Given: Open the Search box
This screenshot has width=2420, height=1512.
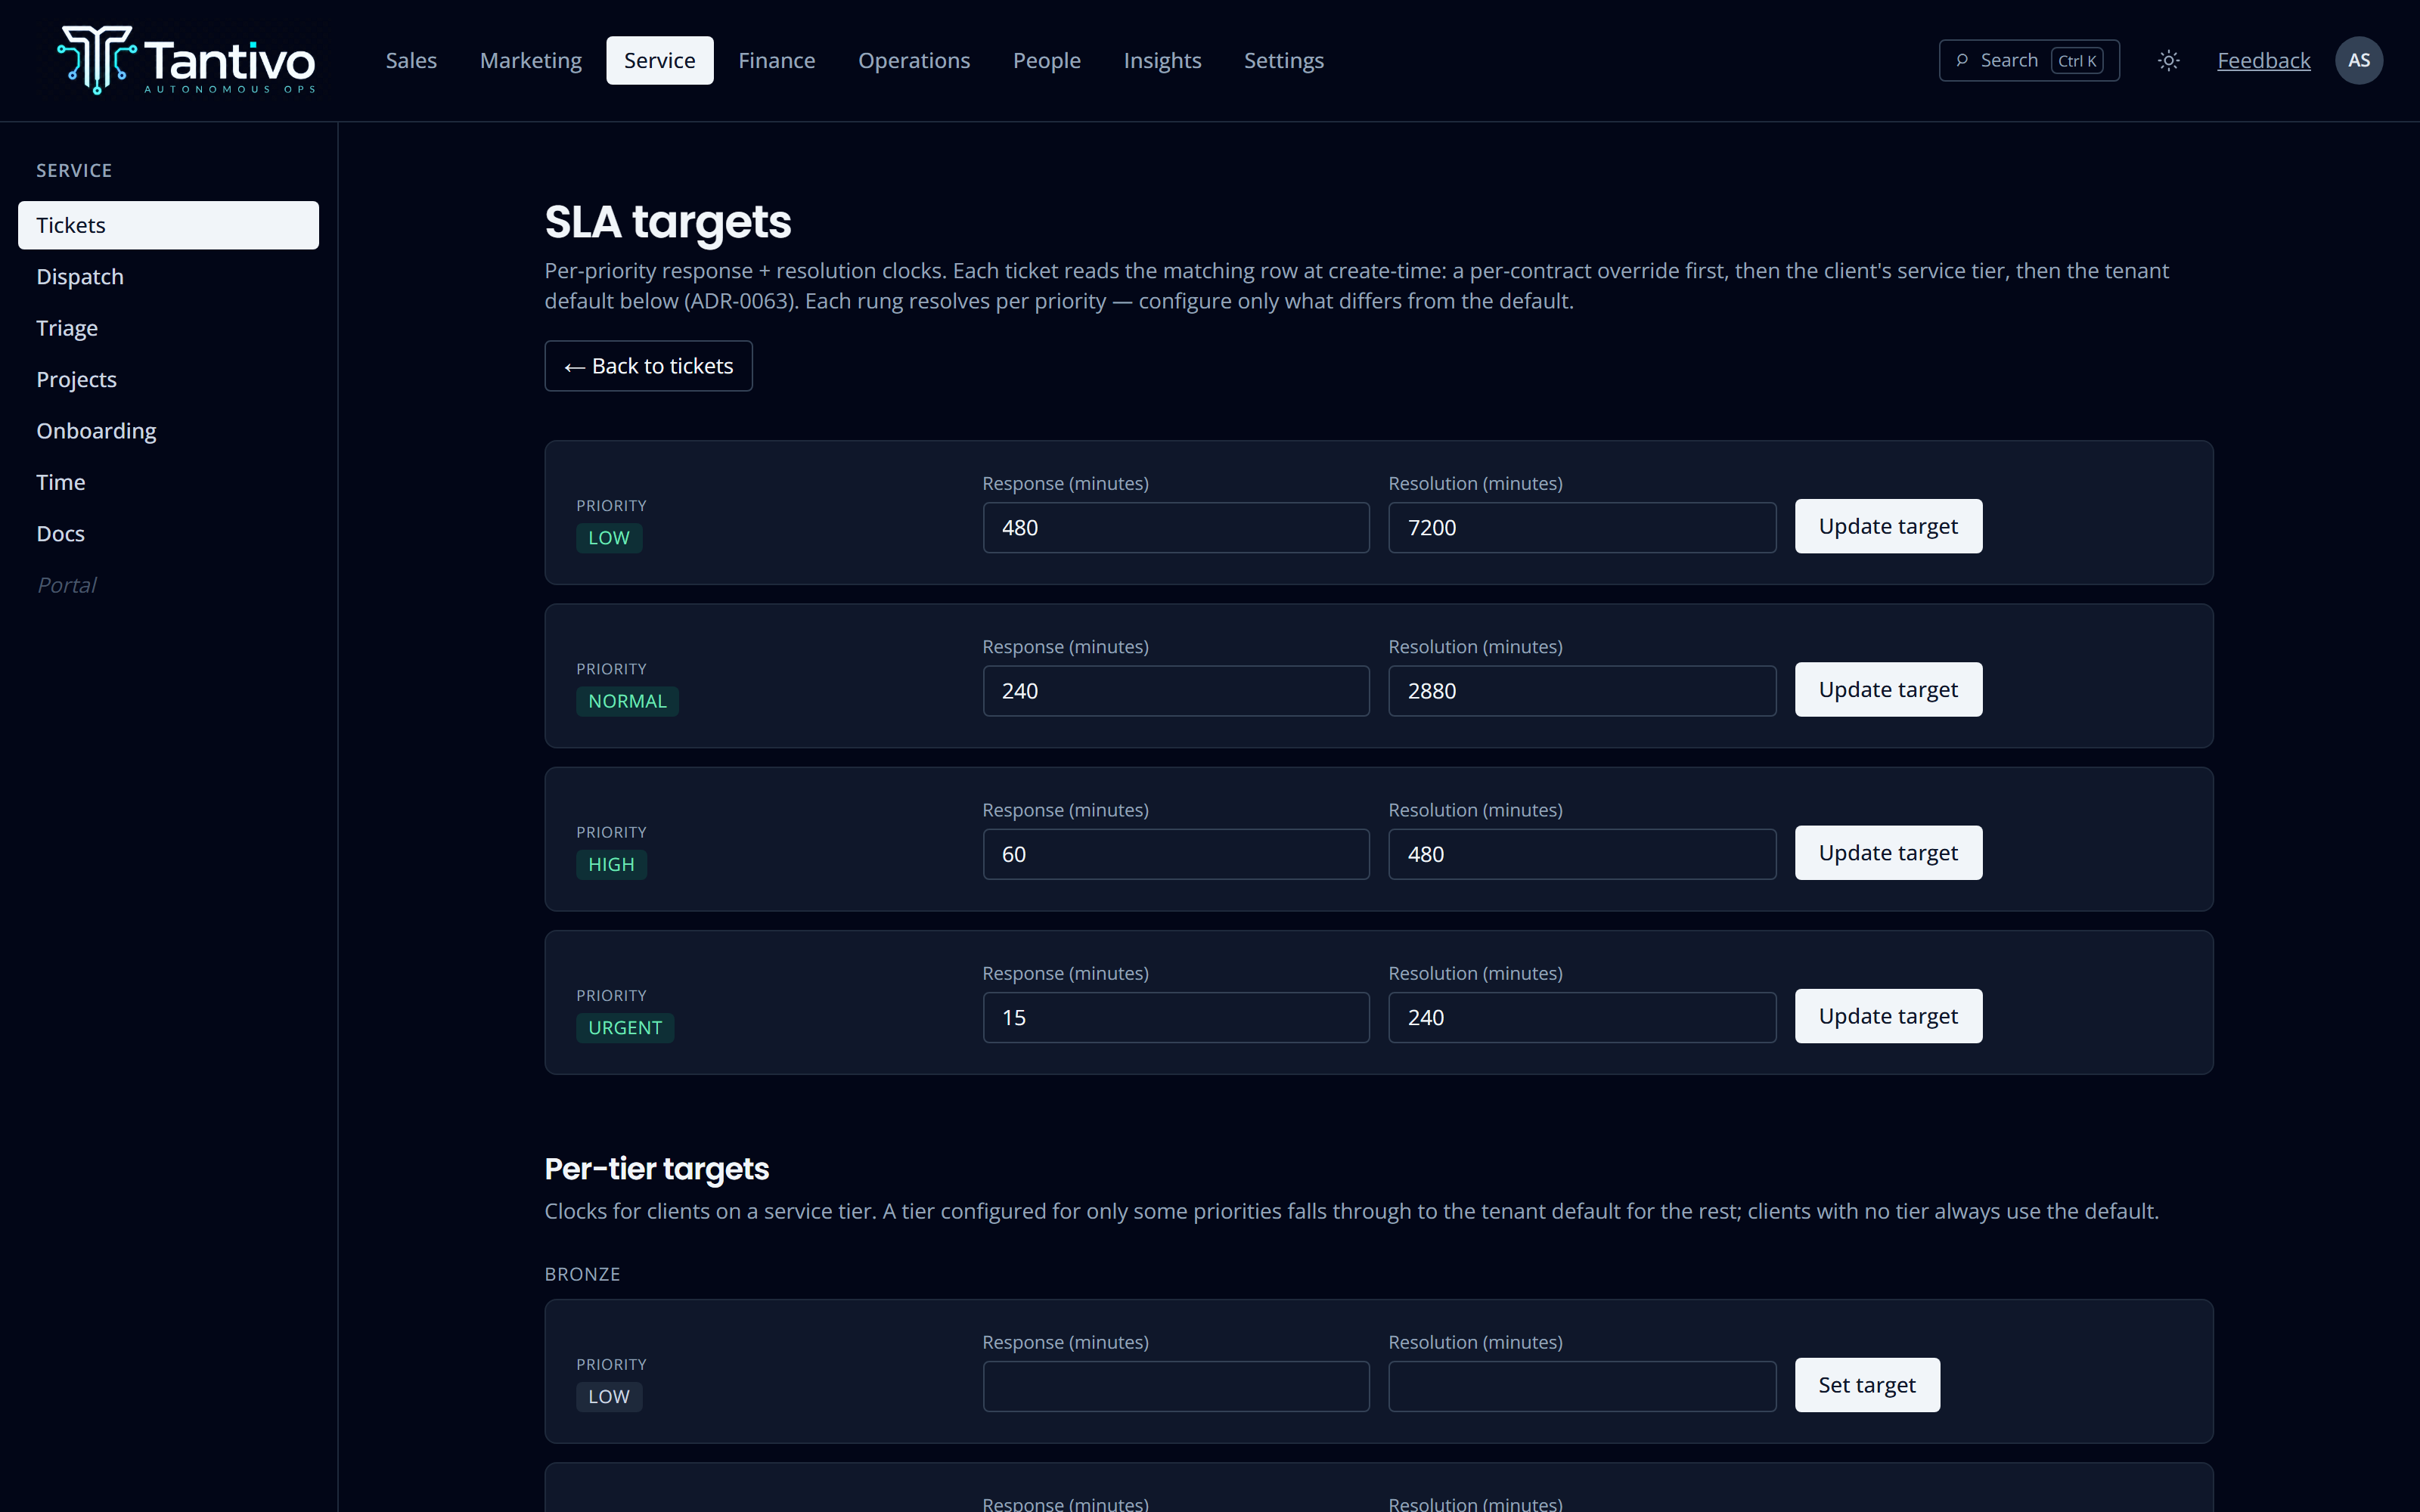Looking at the screenshot, I should 2029,61.
